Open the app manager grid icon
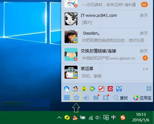This screenshot has width=154, height=124. [x=149, y=89]
